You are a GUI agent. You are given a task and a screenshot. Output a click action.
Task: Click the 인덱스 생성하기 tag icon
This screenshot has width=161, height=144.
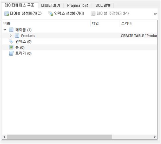pyautogui.click(x=51, y=14)
